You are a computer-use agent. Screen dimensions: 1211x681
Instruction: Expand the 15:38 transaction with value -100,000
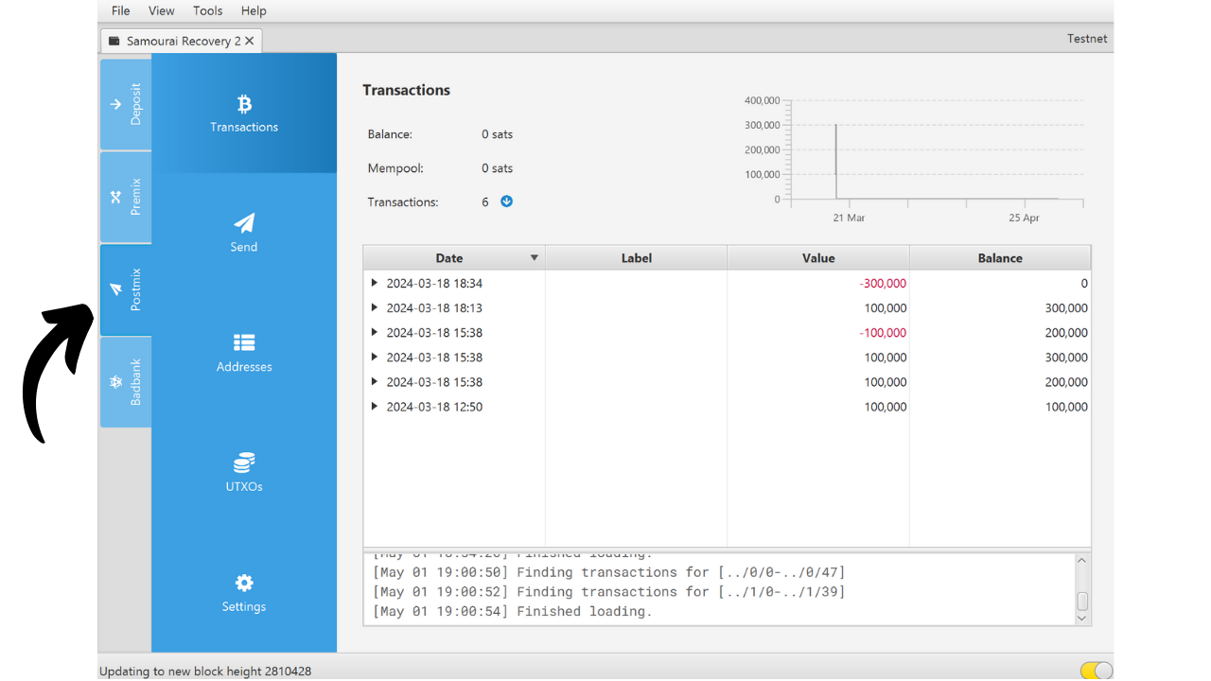tap(375, 332)
